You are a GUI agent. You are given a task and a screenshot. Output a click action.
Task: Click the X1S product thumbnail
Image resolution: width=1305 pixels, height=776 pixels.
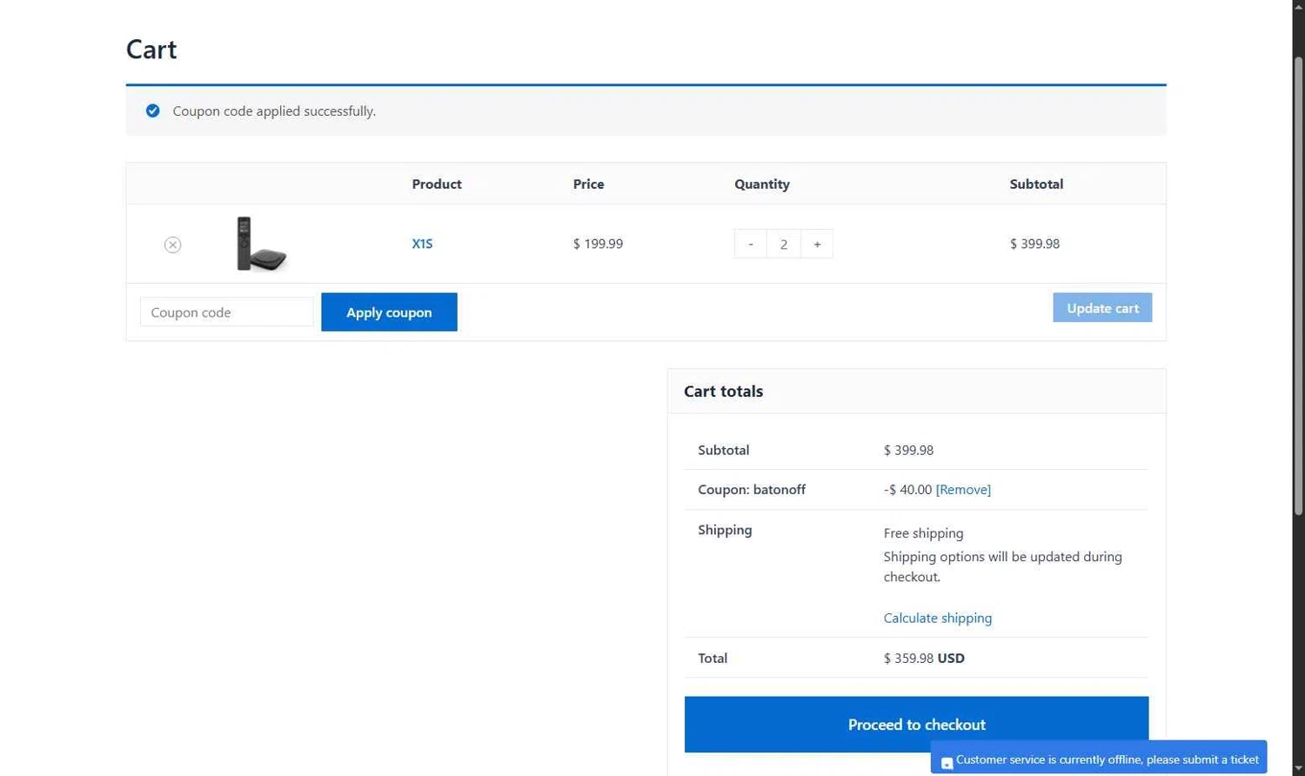pyautogui.click(x=261, y=244)
